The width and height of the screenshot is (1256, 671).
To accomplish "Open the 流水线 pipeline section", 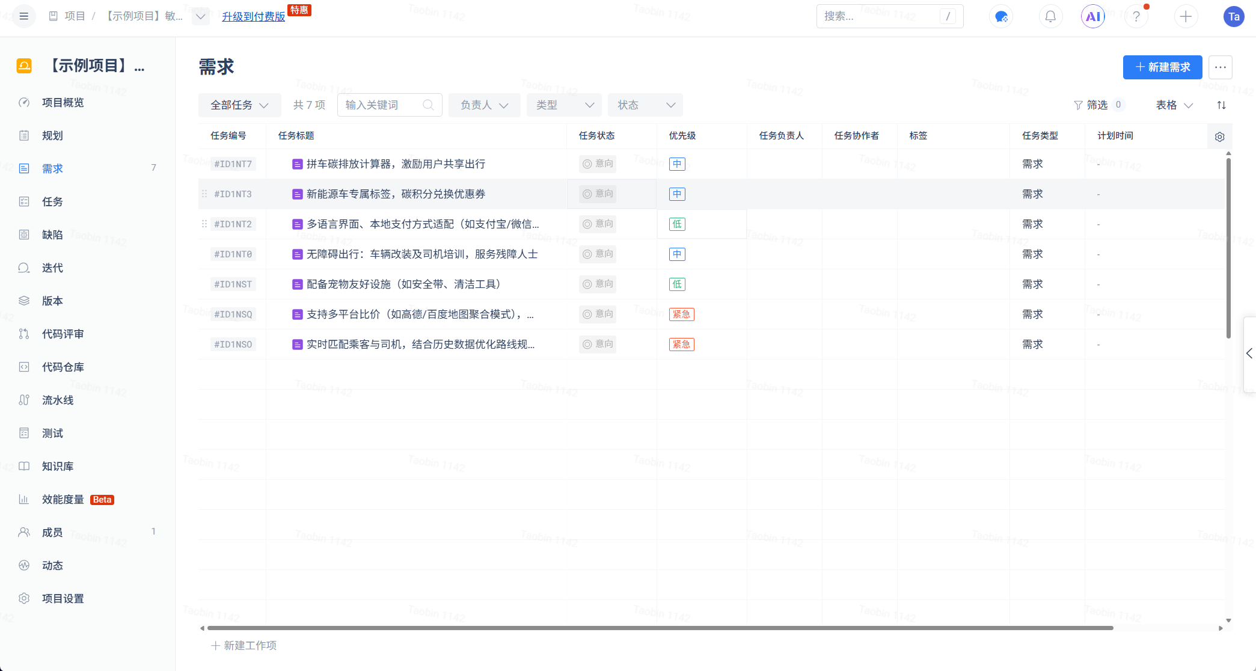I will point(57,400).
